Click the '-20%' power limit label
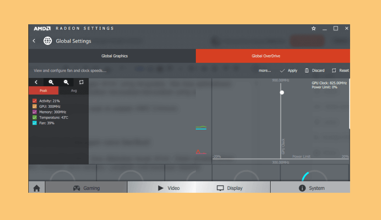Image resolution: width=381 pixels, height=220 pixels. click(x=217, y=156)
